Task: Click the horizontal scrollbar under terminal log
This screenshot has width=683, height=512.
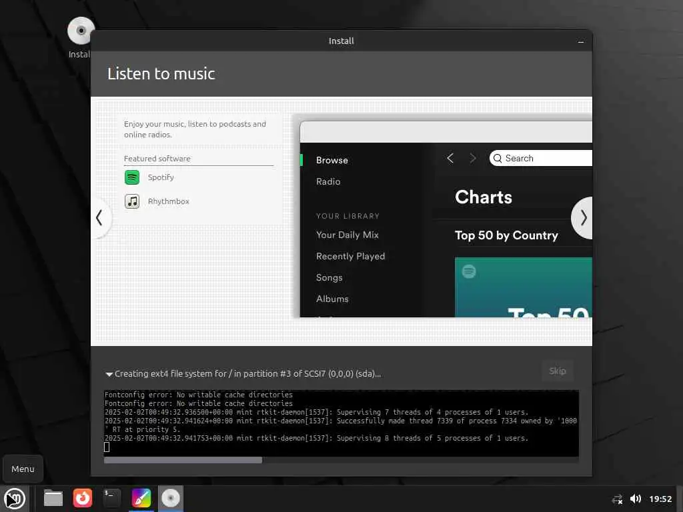Action: 183,460
